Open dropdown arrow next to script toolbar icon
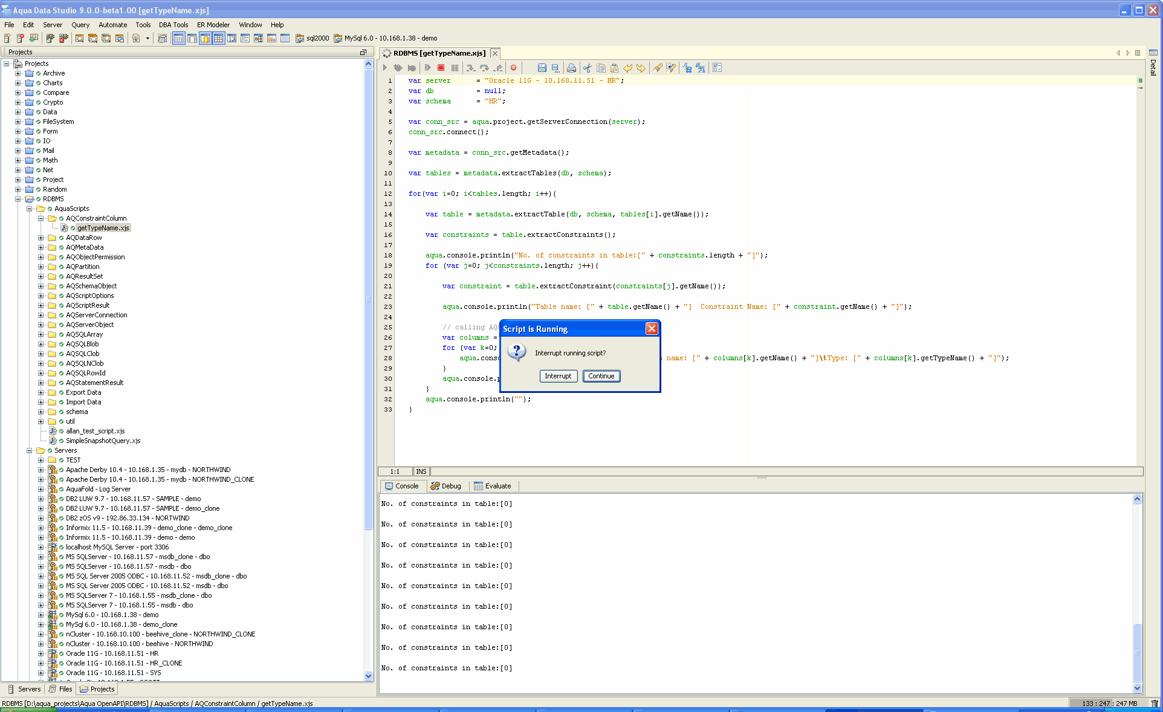Image resolution: width=1163 pixels, height=712 pixels. [x=147, y=38]
